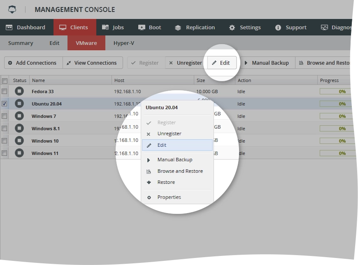This screenshot has height=265, width=358.
Task: Toggle the select-all checkbox in table header
Action: [x=5, y=81]
